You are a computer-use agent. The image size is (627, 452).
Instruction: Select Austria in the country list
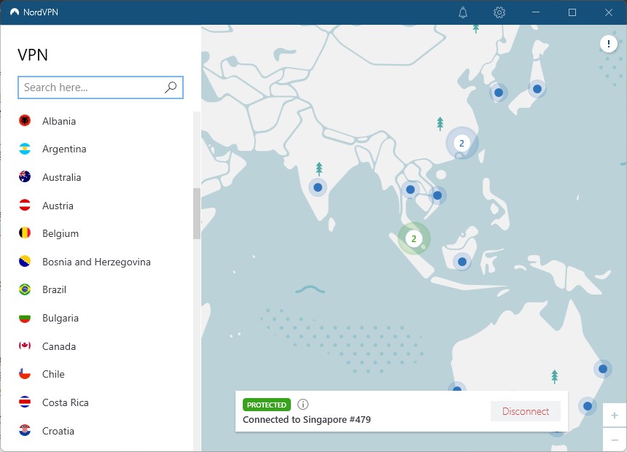coord(58,206)
